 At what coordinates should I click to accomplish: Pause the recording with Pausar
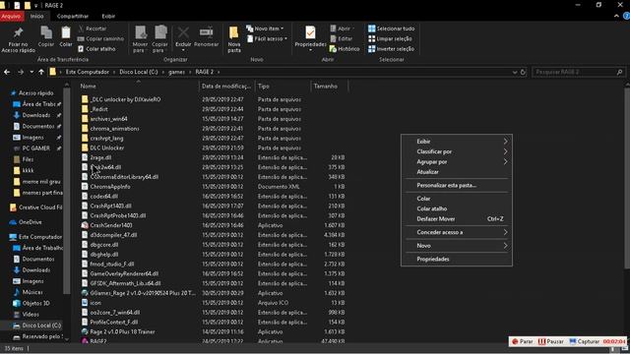tap(551, 341)
